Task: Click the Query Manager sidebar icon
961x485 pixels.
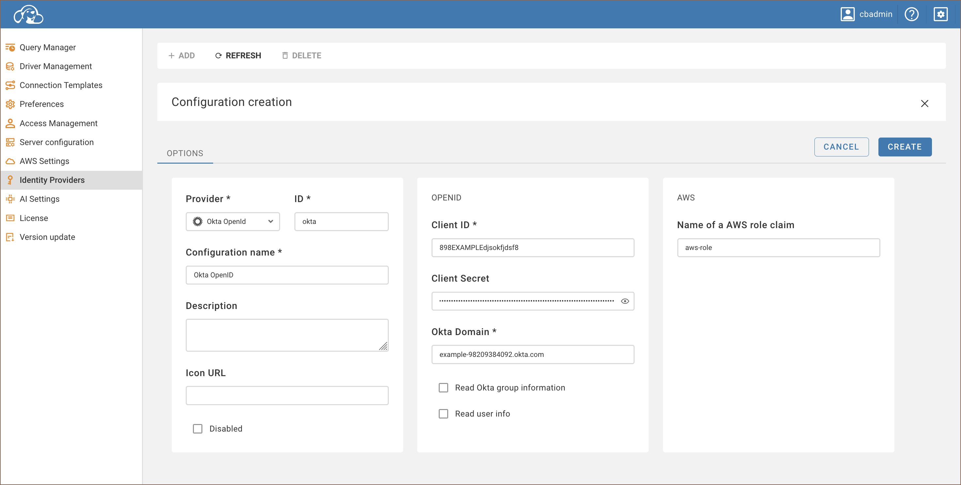Action: (x=10, y=47)
